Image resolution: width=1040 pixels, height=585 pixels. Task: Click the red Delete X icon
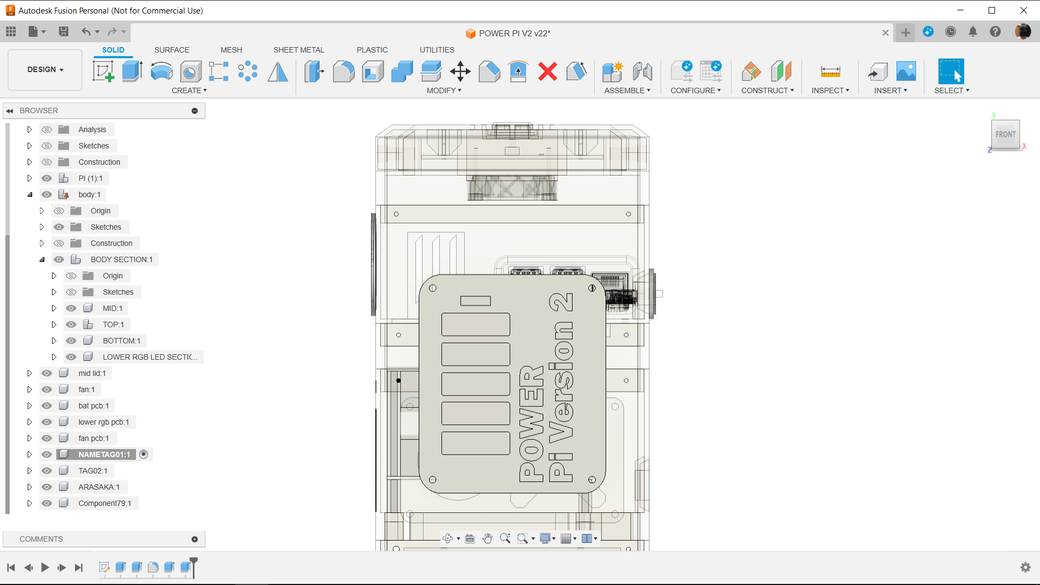click(x=548, y=71)
